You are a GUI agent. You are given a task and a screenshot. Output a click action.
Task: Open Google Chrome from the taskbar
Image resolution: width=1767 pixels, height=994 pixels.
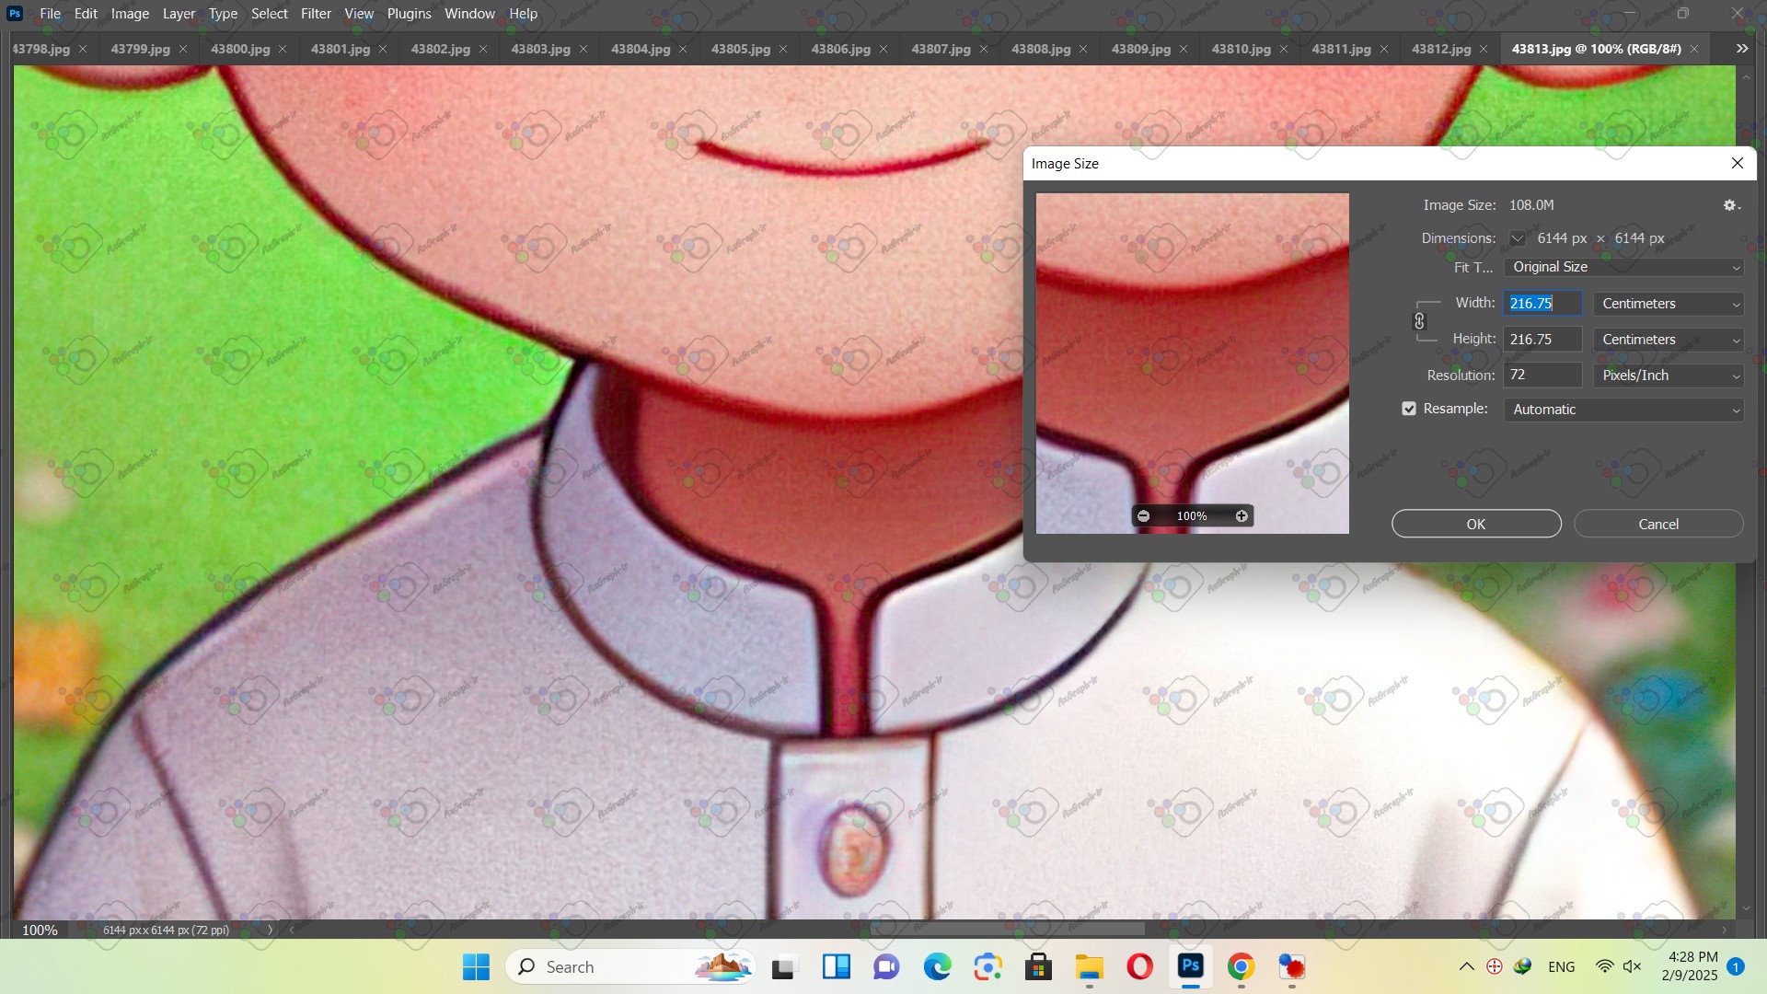1241,967
